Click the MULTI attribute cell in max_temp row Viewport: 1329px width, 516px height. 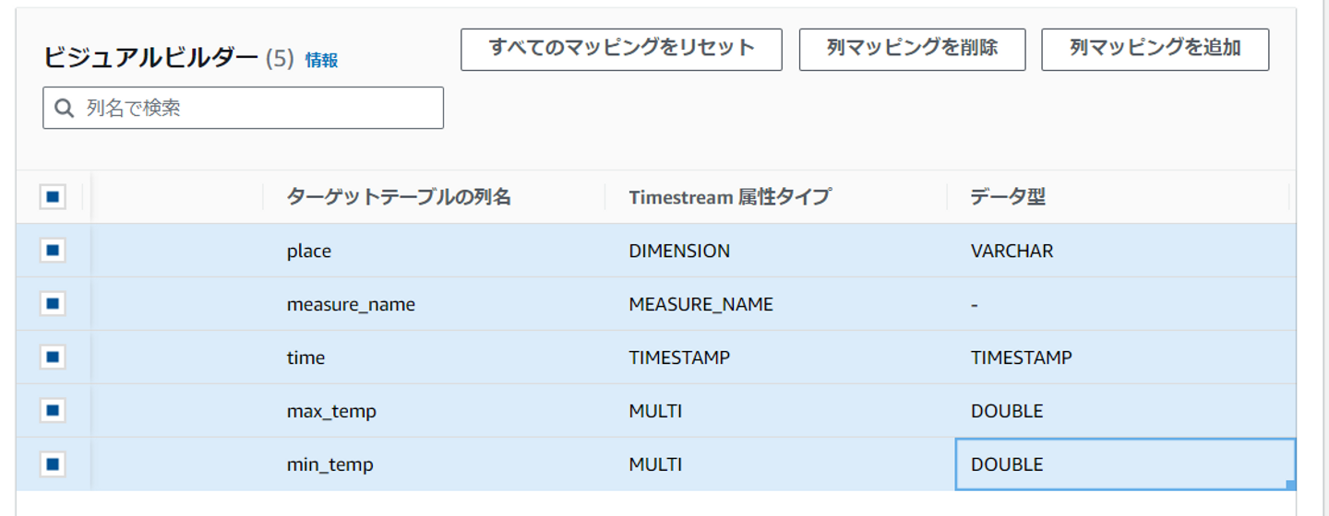pyautogui.click(x=655, y=411)
